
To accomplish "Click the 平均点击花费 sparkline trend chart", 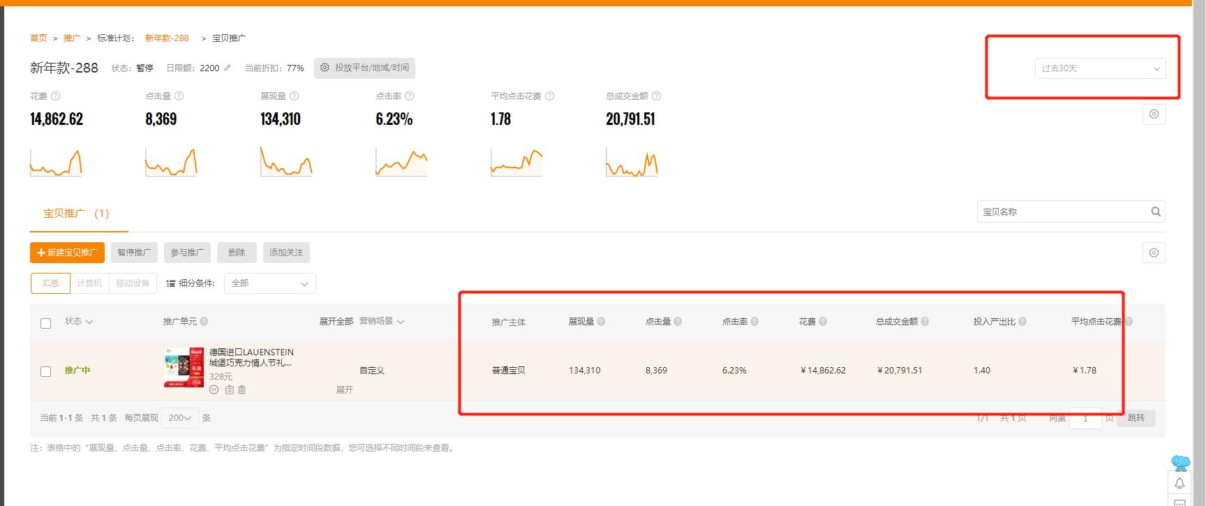I will [x=516, y=162].
